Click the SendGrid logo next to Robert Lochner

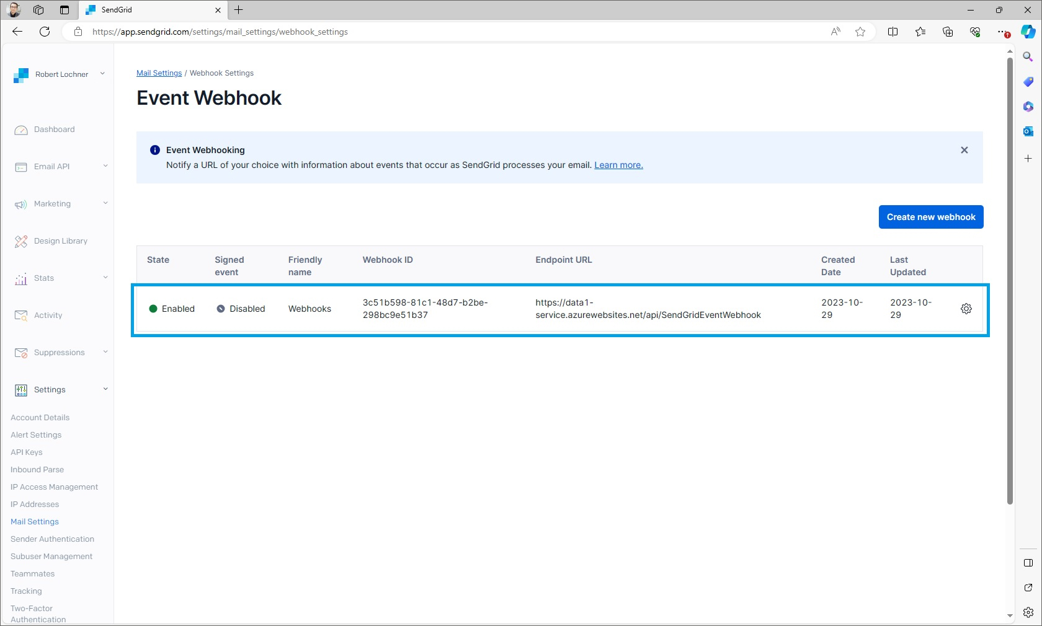(x=21, y=75)
